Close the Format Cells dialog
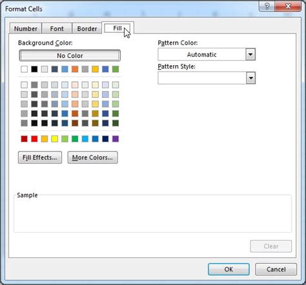This screenshot has height=285, width=306. 288,6
